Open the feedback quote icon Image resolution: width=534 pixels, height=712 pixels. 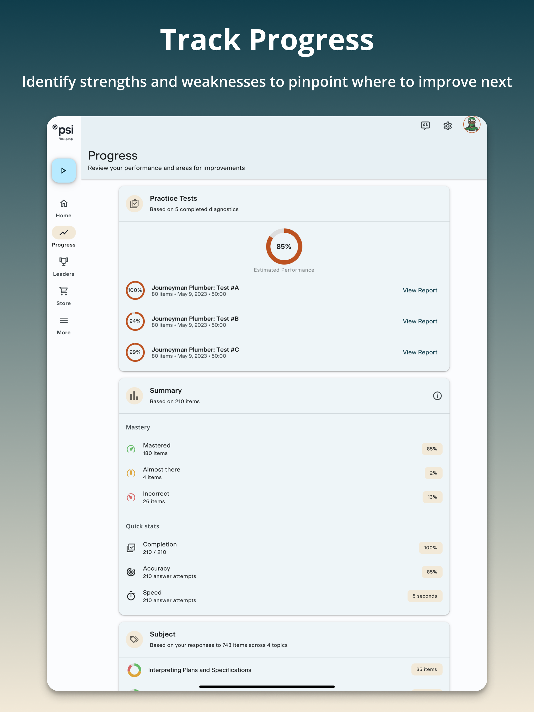425,126
